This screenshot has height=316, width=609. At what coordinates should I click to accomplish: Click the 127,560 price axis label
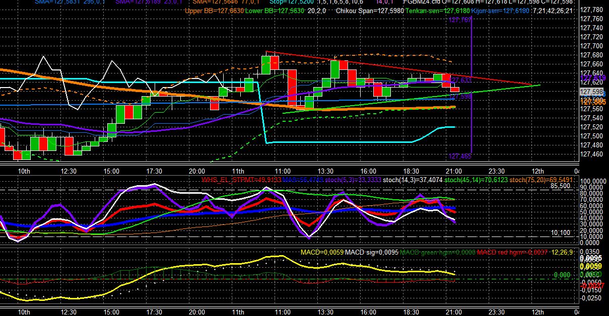(591, 109)
